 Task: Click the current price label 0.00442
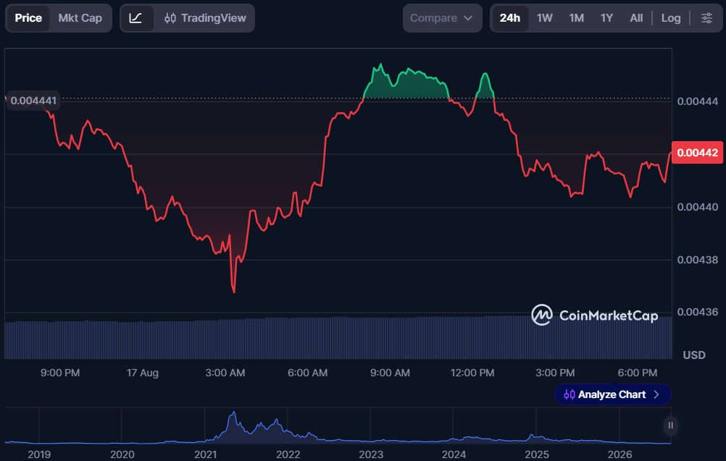click(697, 153)
